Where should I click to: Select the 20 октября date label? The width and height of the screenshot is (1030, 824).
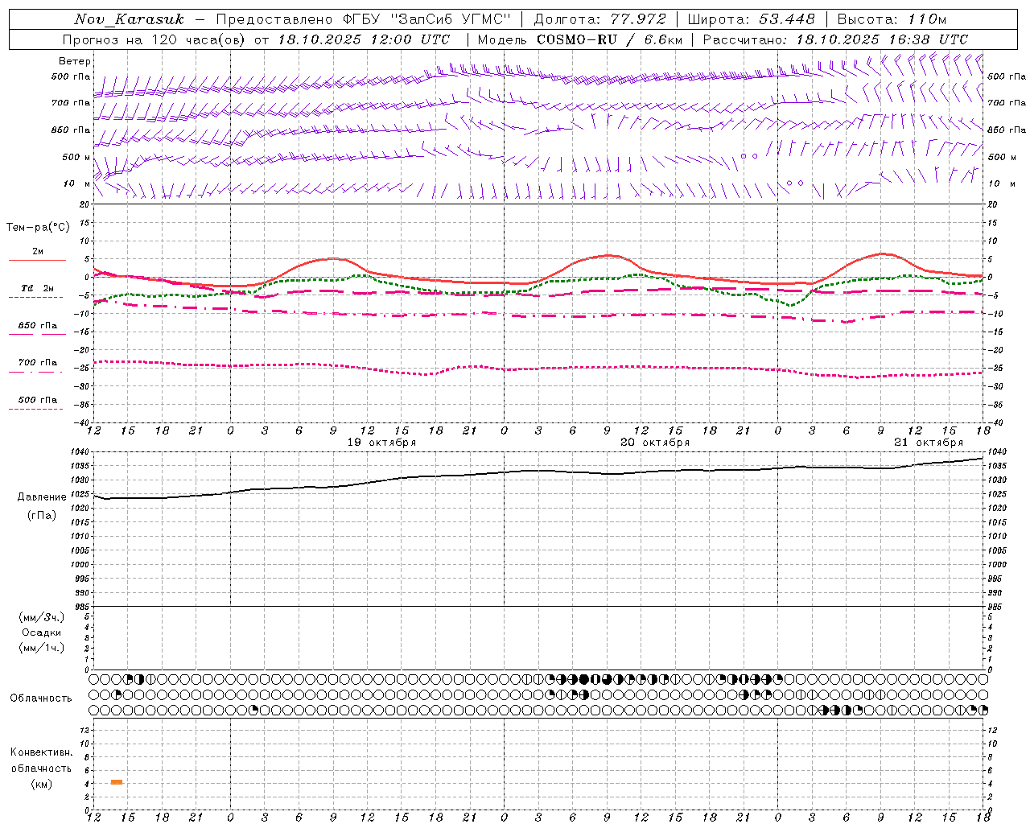655,443
